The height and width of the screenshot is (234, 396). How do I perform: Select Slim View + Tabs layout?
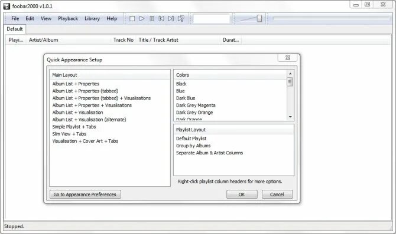click(69, 134)
